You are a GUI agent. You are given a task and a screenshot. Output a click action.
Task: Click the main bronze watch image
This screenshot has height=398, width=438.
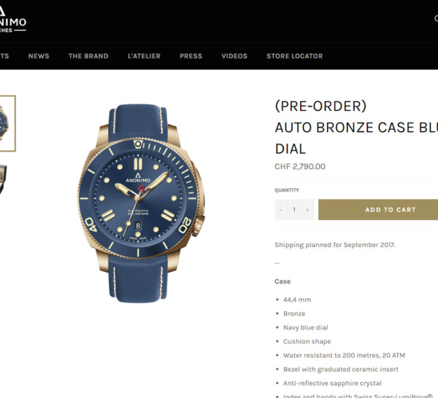point(141,203)
